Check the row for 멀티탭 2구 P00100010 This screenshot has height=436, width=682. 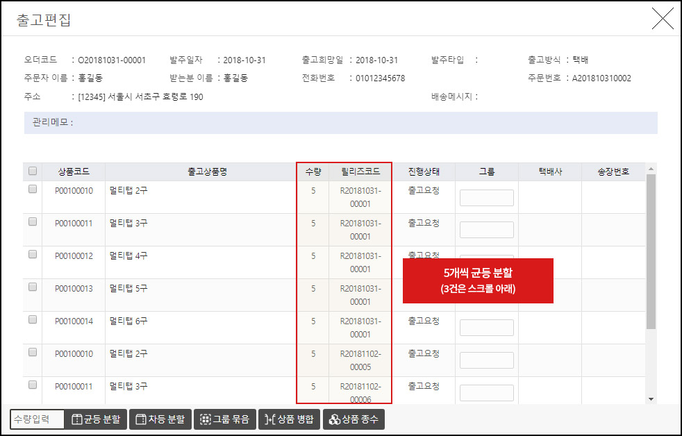point(32,190)
